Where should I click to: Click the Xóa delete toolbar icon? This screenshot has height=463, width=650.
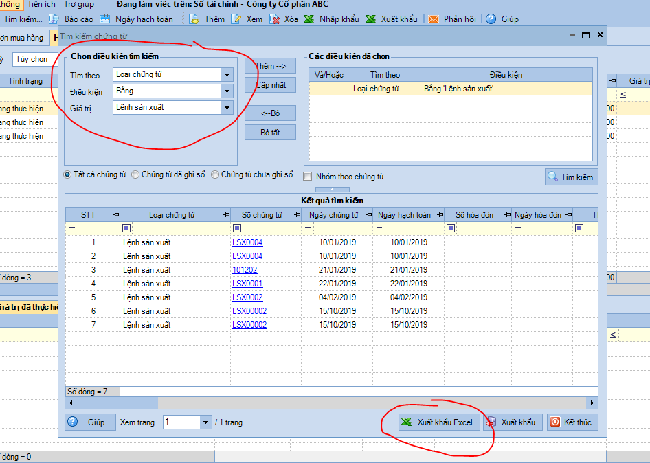274,19
